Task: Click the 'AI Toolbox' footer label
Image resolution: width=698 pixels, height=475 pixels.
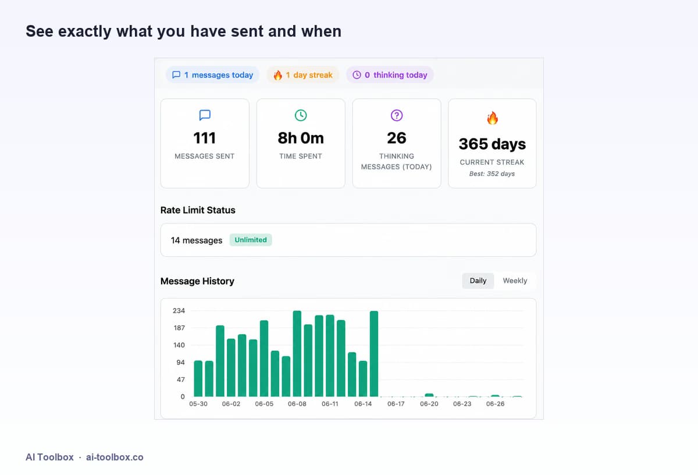Action: [49, 457]
